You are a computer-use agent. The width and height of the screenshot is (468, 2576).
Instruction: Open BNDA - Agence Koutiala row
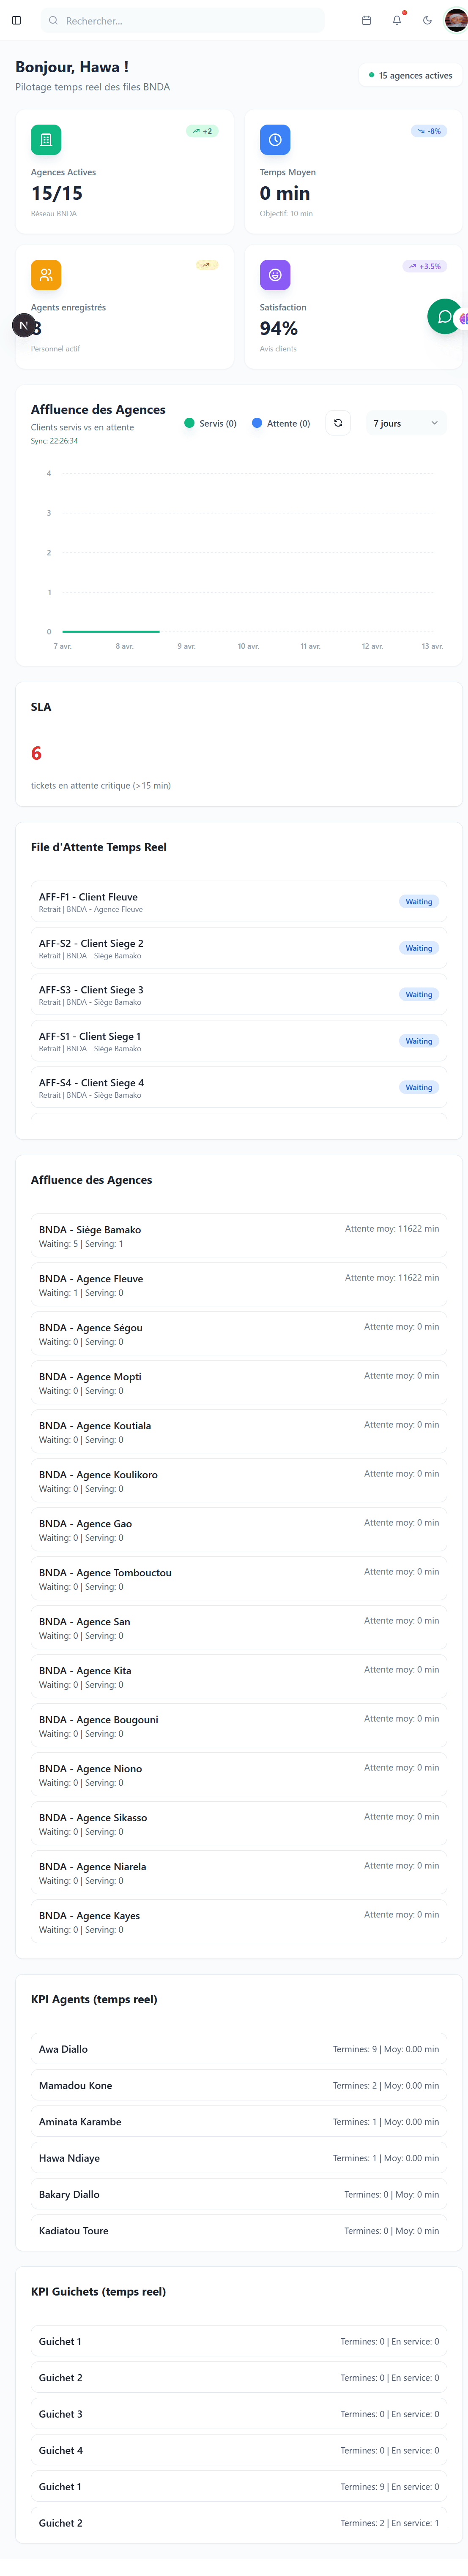point(239,1432)
